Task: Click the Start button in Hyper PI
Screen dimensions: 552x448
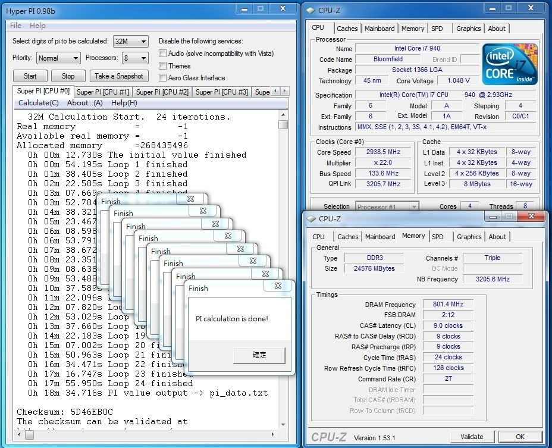Action: tap(30, 76)
